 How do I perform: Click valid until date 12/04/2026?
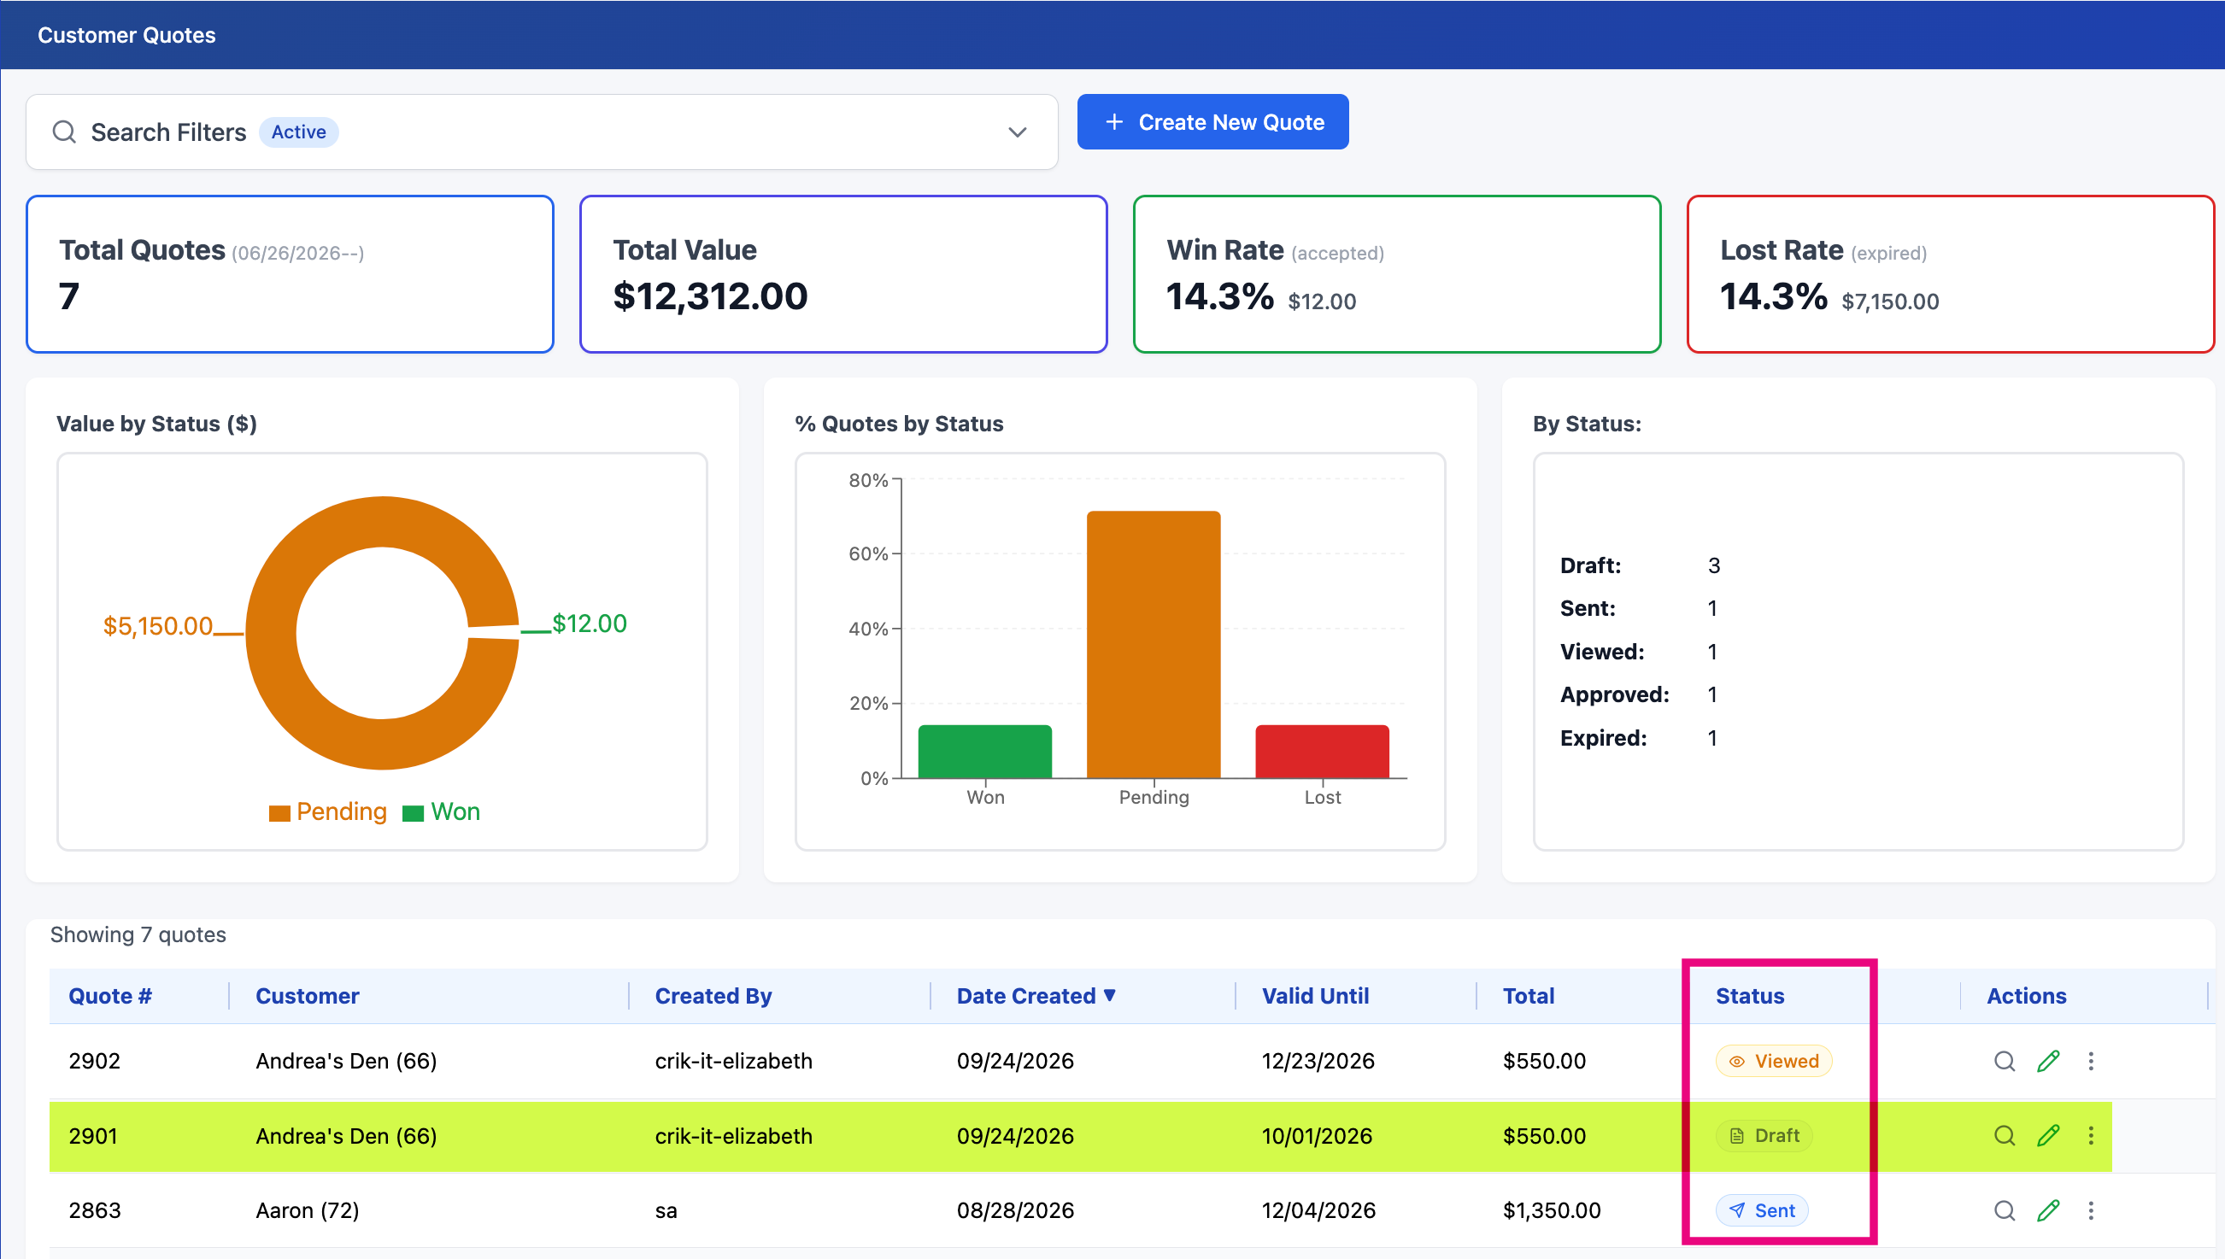[1318, 1210]
